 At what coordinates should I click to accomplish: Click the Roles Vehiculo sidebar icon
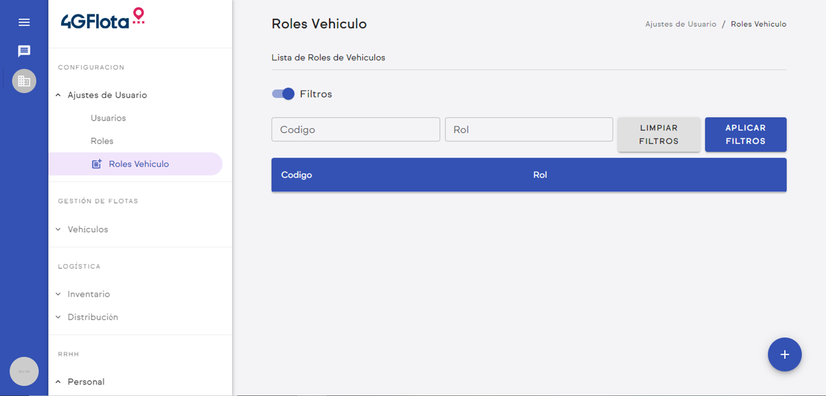pyautogui.click(x=96, y=164)
